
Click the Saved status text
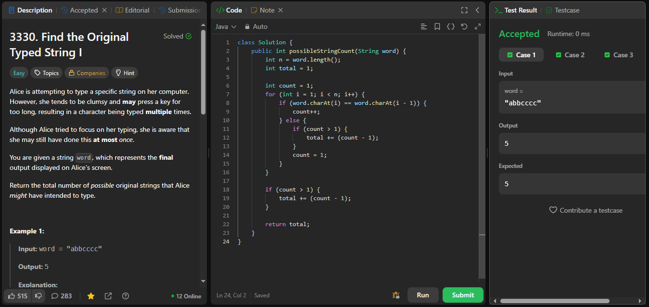pos(262,295)
